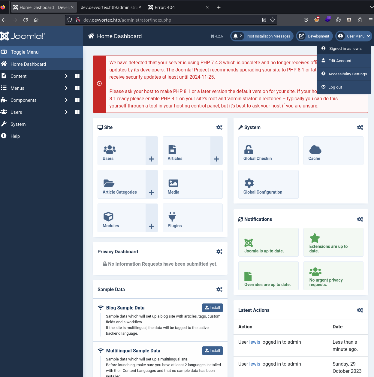Switch to the Error: 404 browser tab
This screenshot has width=374, height=377.
(164, 7)
